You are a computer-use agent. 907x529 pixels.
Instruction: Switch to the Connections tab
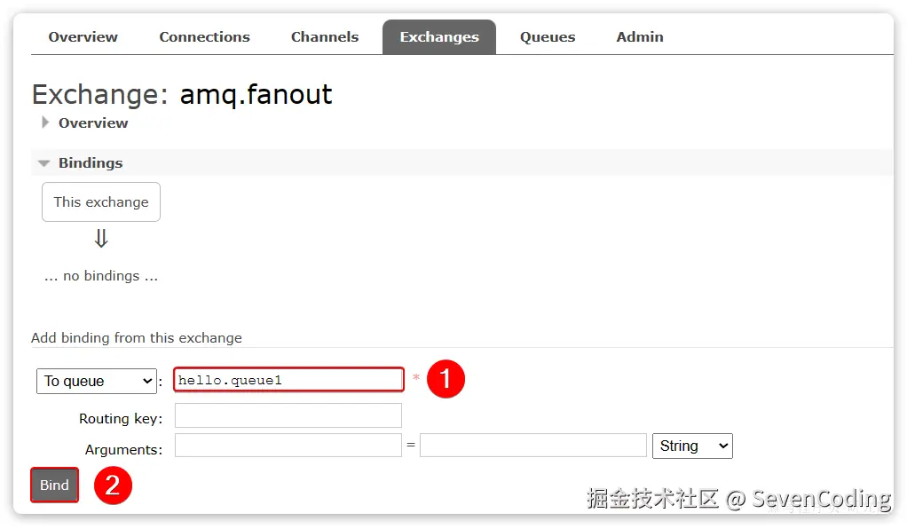[x=204, y=37]
